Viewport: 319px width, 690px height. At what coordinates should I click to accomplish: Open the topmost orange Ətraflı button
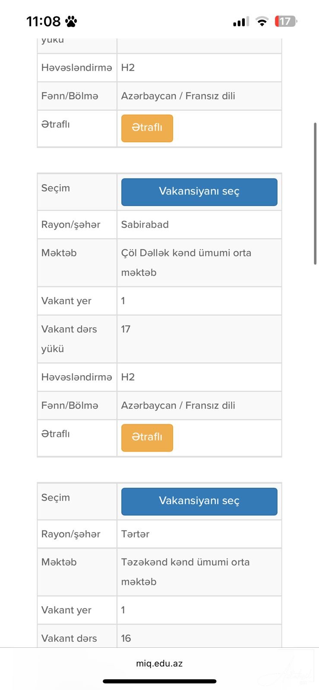pos(147,128)
